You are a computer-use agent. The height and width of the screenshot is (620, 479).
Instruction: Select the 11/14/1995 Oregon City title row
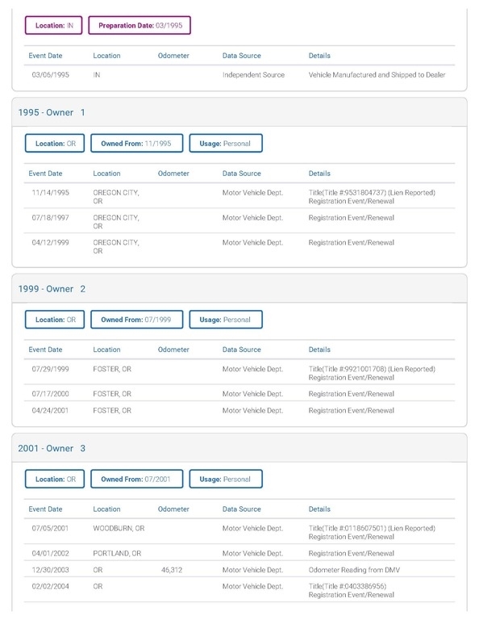(x=240, y=196)
